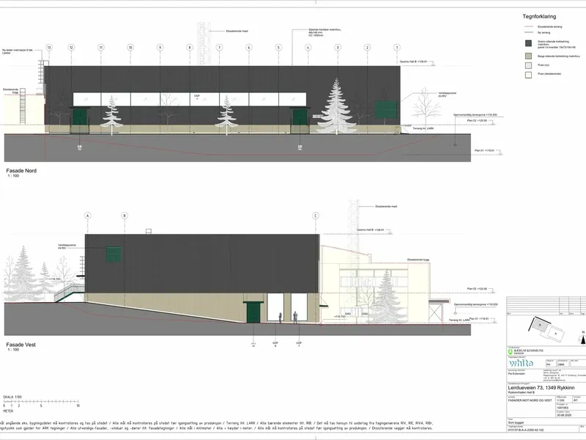The width and height of the screenshot is (586, 440).
Task: Click the key plan site thumbnail
Action: (546, 329)
